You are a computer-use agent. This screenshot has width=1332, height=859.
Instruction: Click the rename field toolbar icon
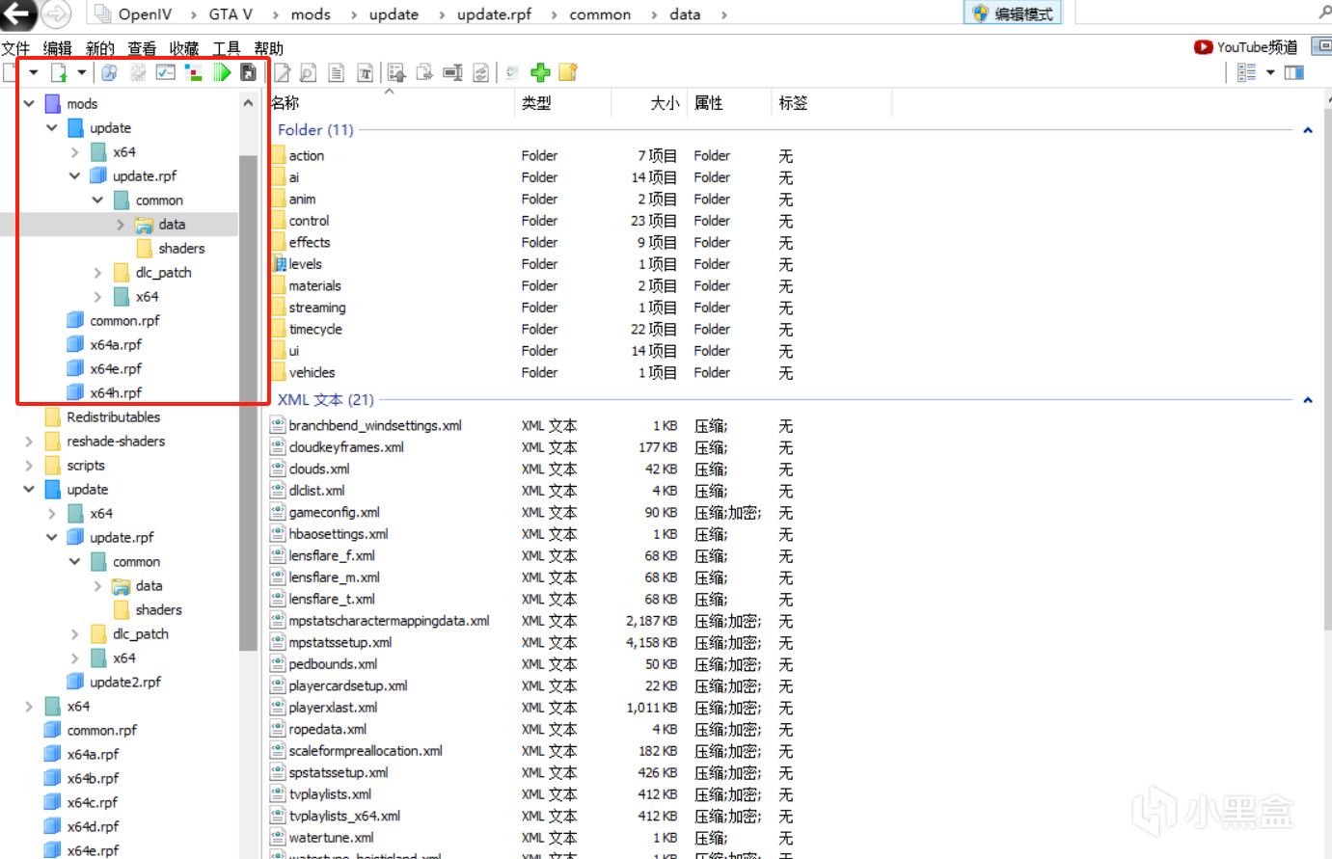point(452,72)
